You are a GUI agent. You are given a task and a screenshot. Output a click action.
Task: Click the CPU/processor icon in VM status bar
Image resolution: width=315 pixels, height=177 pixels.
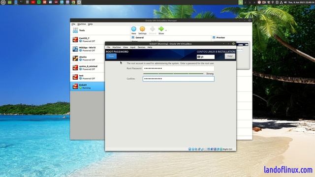(215, 149)
